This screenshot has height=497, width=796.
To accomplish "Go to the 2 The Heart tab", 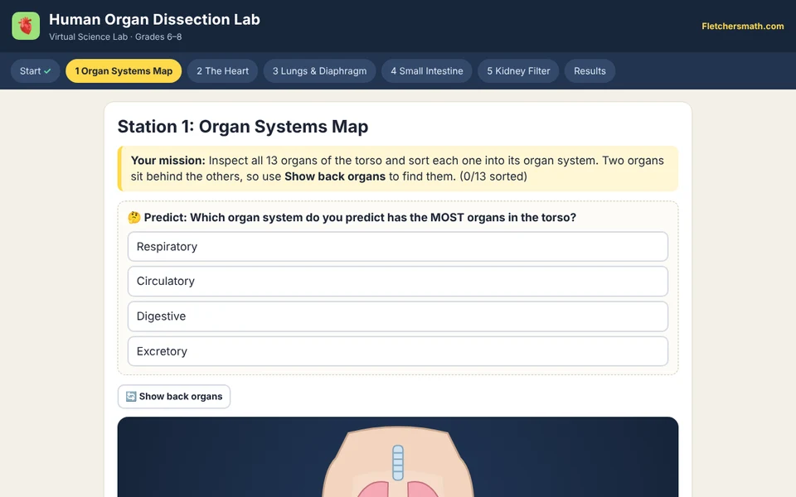I will 222,71.
